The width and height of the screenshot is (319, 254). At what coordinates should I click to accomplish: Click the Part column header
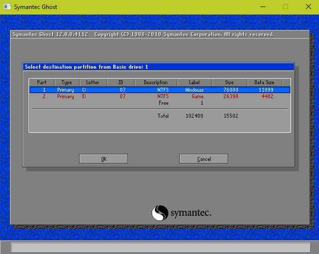click(42, 83)
